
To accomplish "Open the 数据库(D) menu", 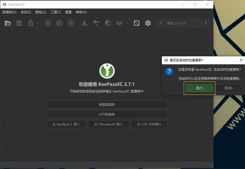I will tap(9, 12).
